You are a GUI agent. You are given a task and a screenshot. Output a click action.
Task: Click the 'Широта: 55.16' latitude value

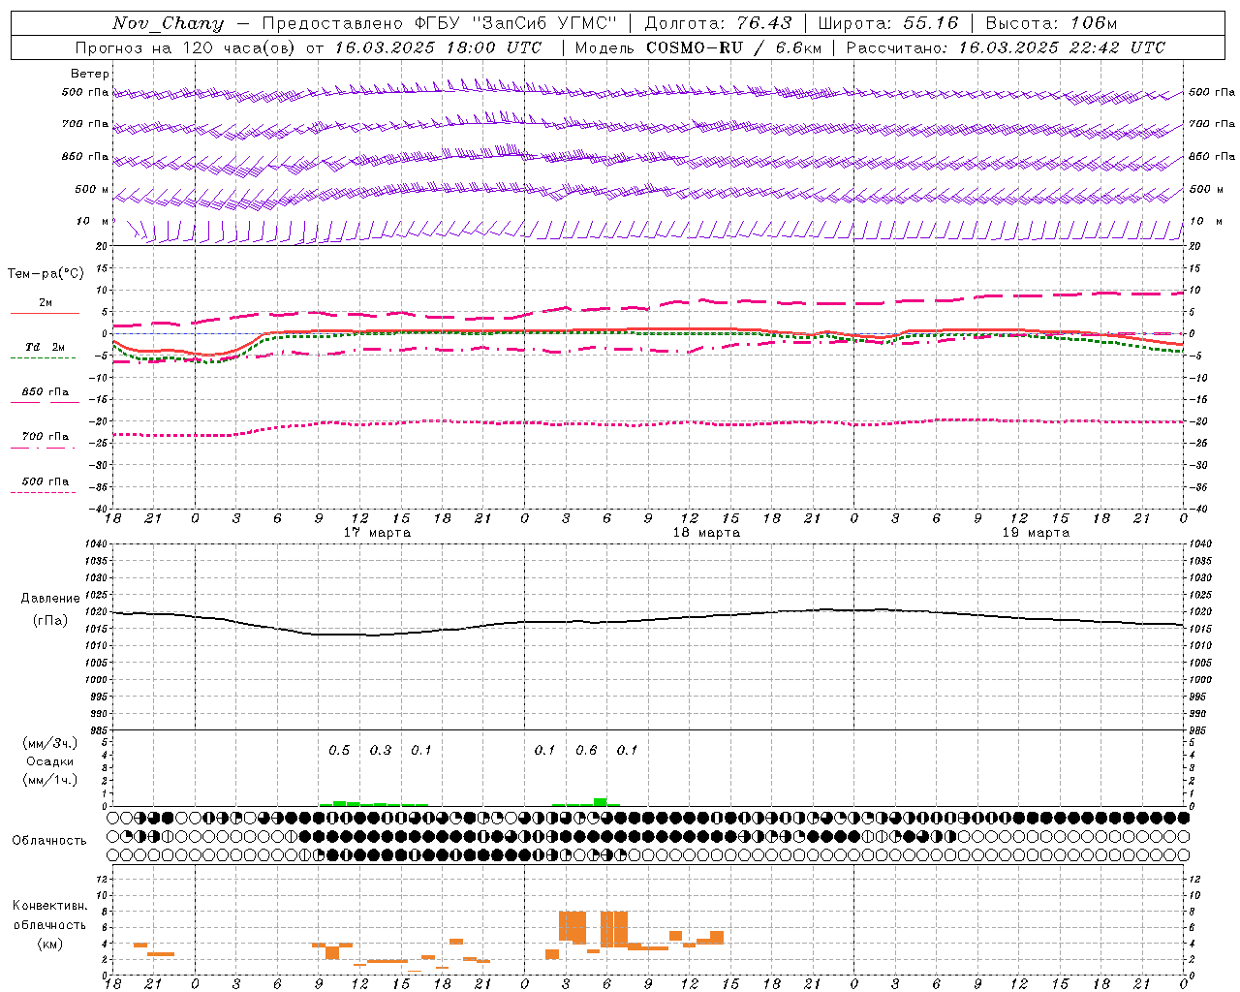coord(888,23)
